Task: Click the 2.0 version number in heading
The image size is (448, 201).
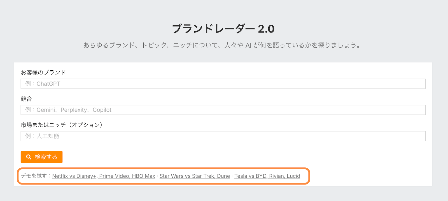Action: point(266,29)
